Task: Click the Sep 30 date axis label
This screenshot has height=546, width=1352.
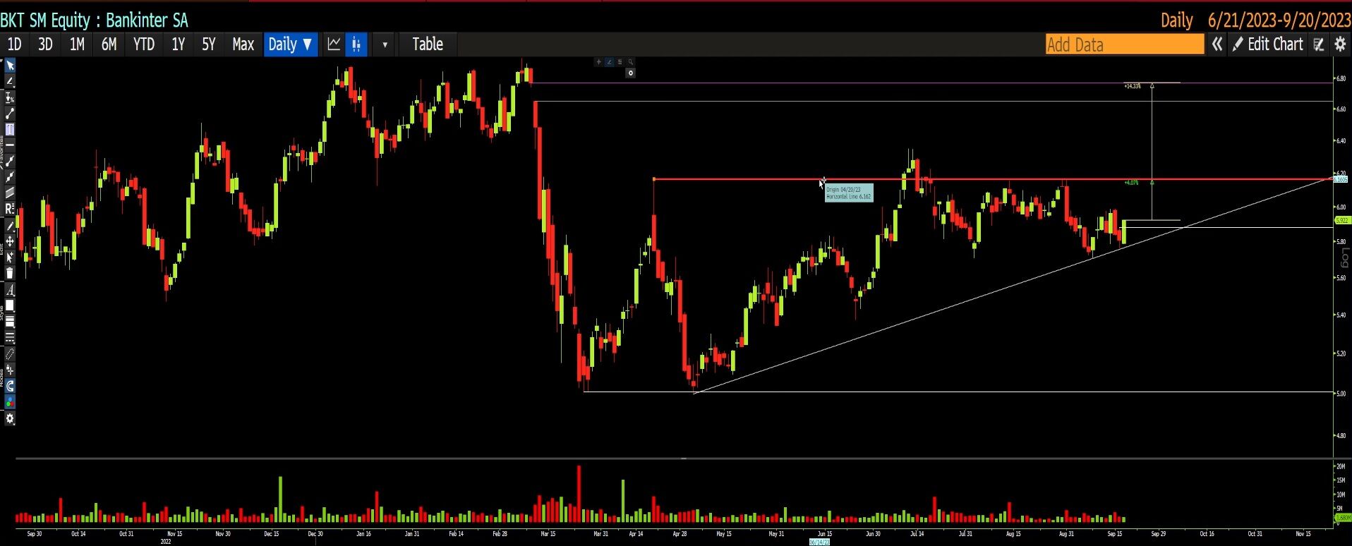Action: pyautogui.click(x=34, y=534)
